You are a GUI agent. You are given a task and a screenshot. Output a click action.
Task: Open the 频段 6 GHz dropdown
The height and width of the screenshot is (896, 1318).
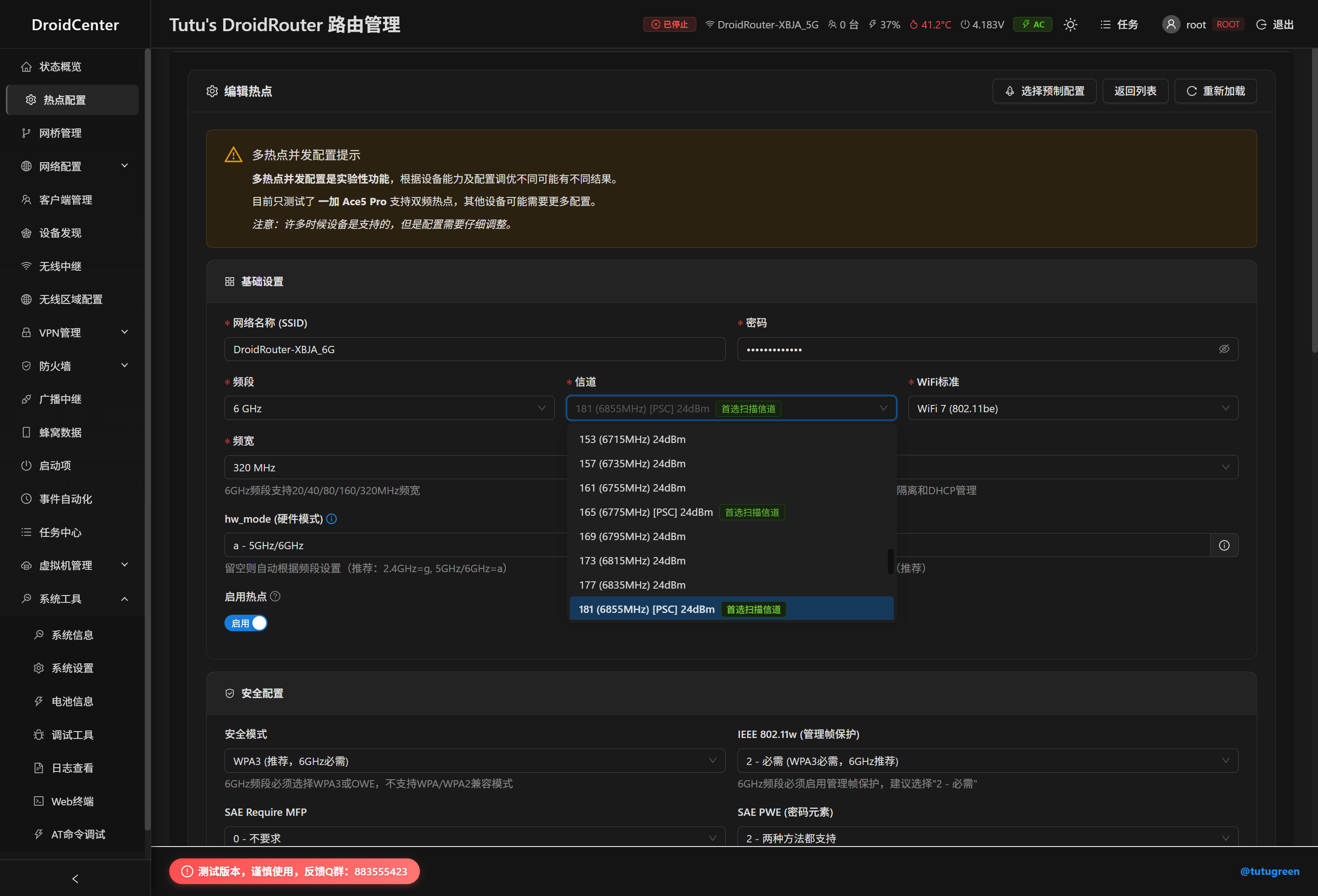point(389,408)
